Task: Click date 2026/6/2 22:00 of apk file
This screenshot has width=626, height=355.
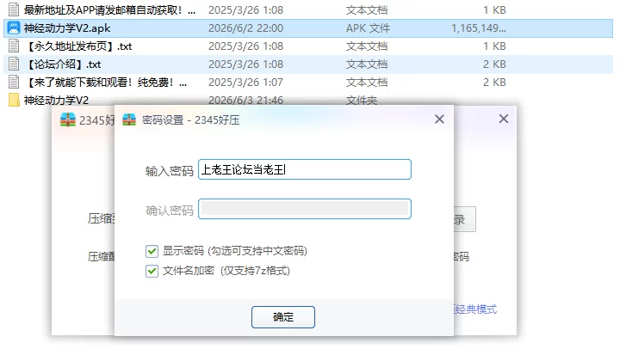Action: pyautogui.click(x=246, y=28)
